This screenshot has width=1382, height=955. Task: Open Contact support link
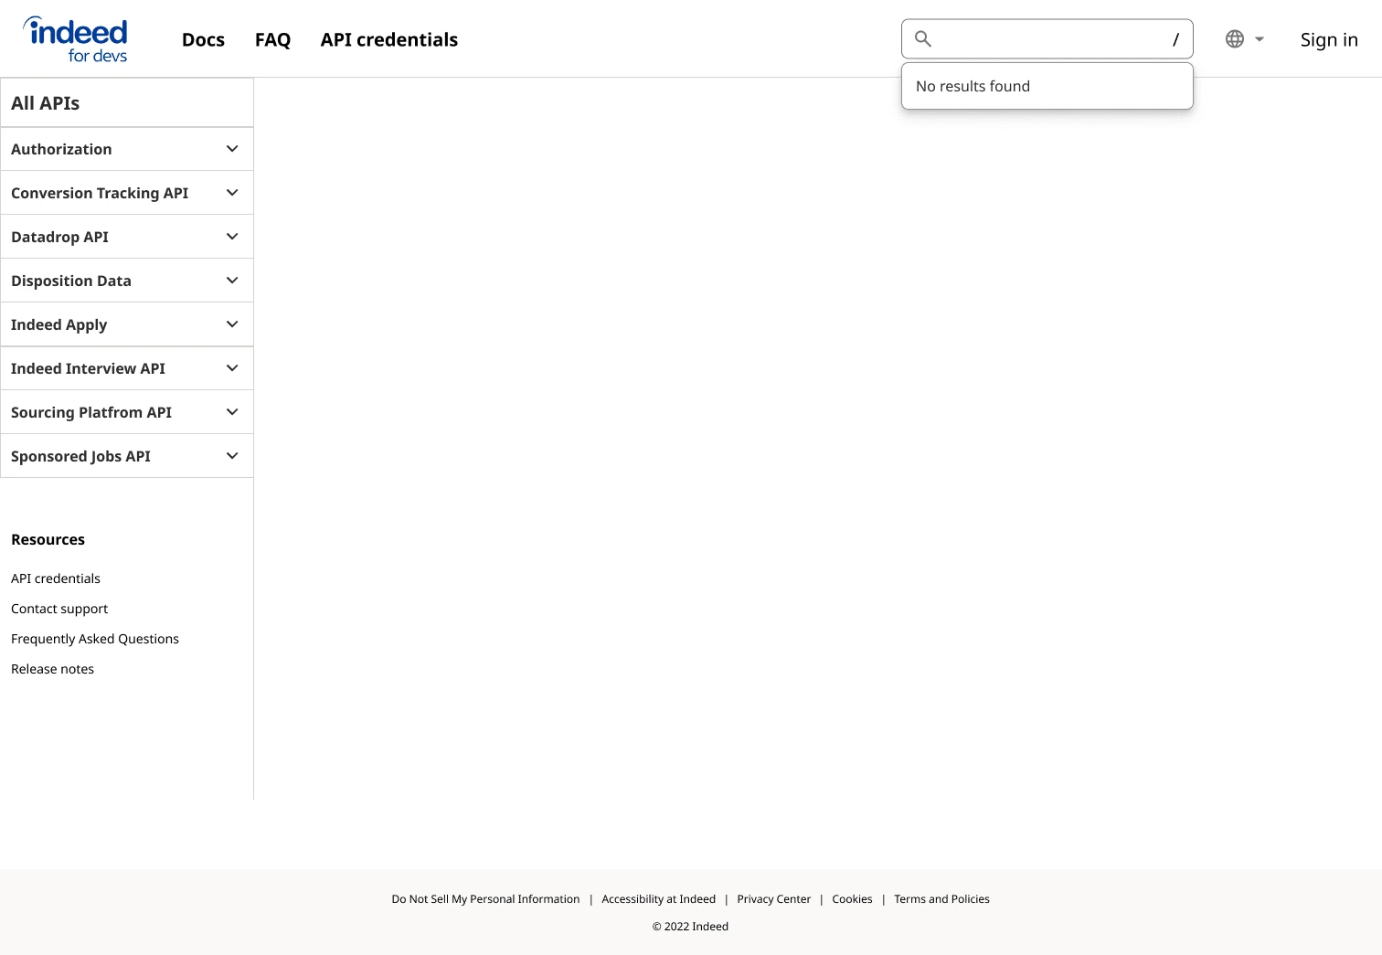(59, 609)
